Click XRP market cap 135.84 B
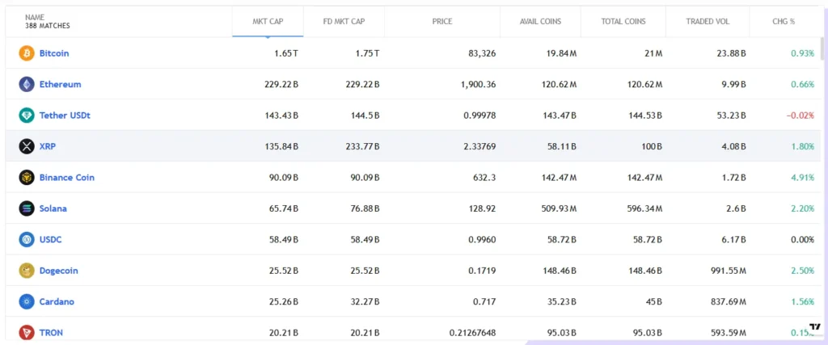 coord(281,146)
